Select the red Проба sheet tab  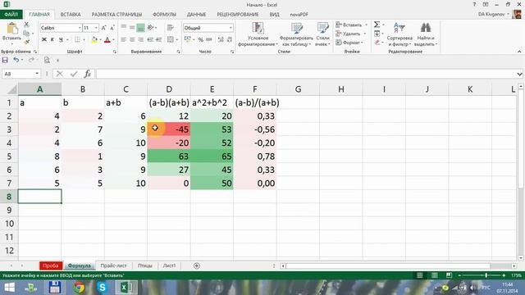[51, 265]
